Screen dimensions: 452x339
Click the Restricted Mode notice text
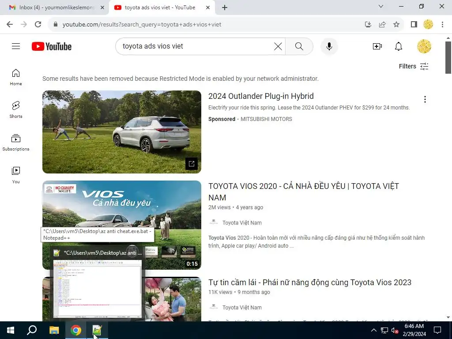(x=181, y=79)
